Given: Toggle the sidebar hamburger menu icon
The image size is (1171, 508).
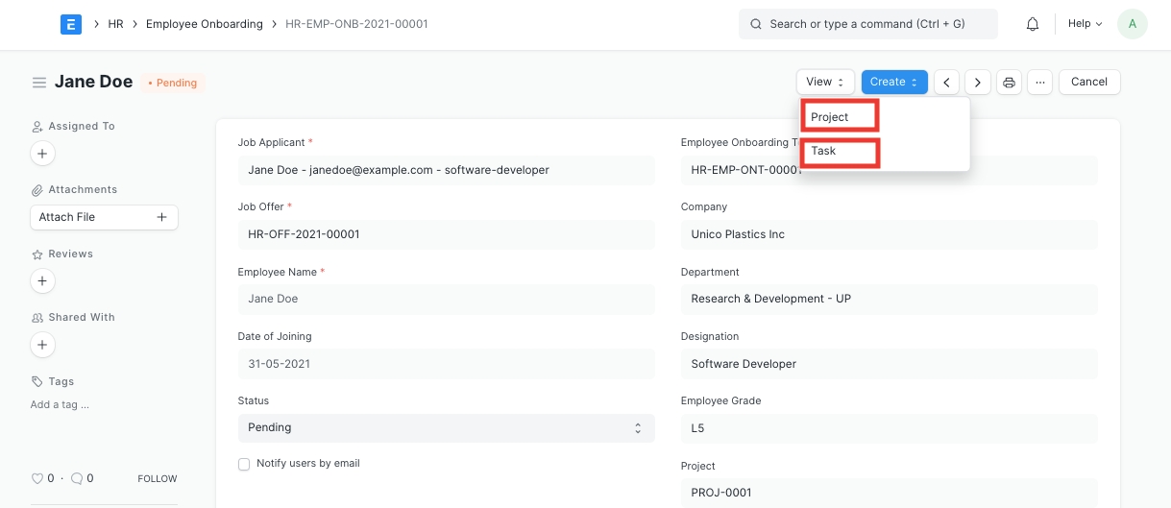Looking at the screenshot, I should tap(39, 83).
